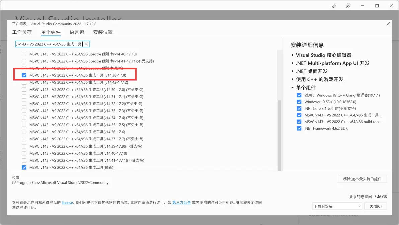Uncheck .NET Framework 4.6.2 SDK in details
Screen dimensions: 399x225
point(299,128)
